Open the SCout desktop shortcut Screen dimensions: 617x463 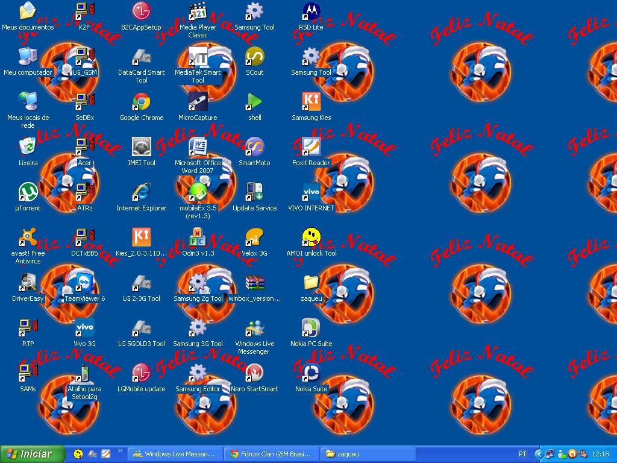(255, 57)
